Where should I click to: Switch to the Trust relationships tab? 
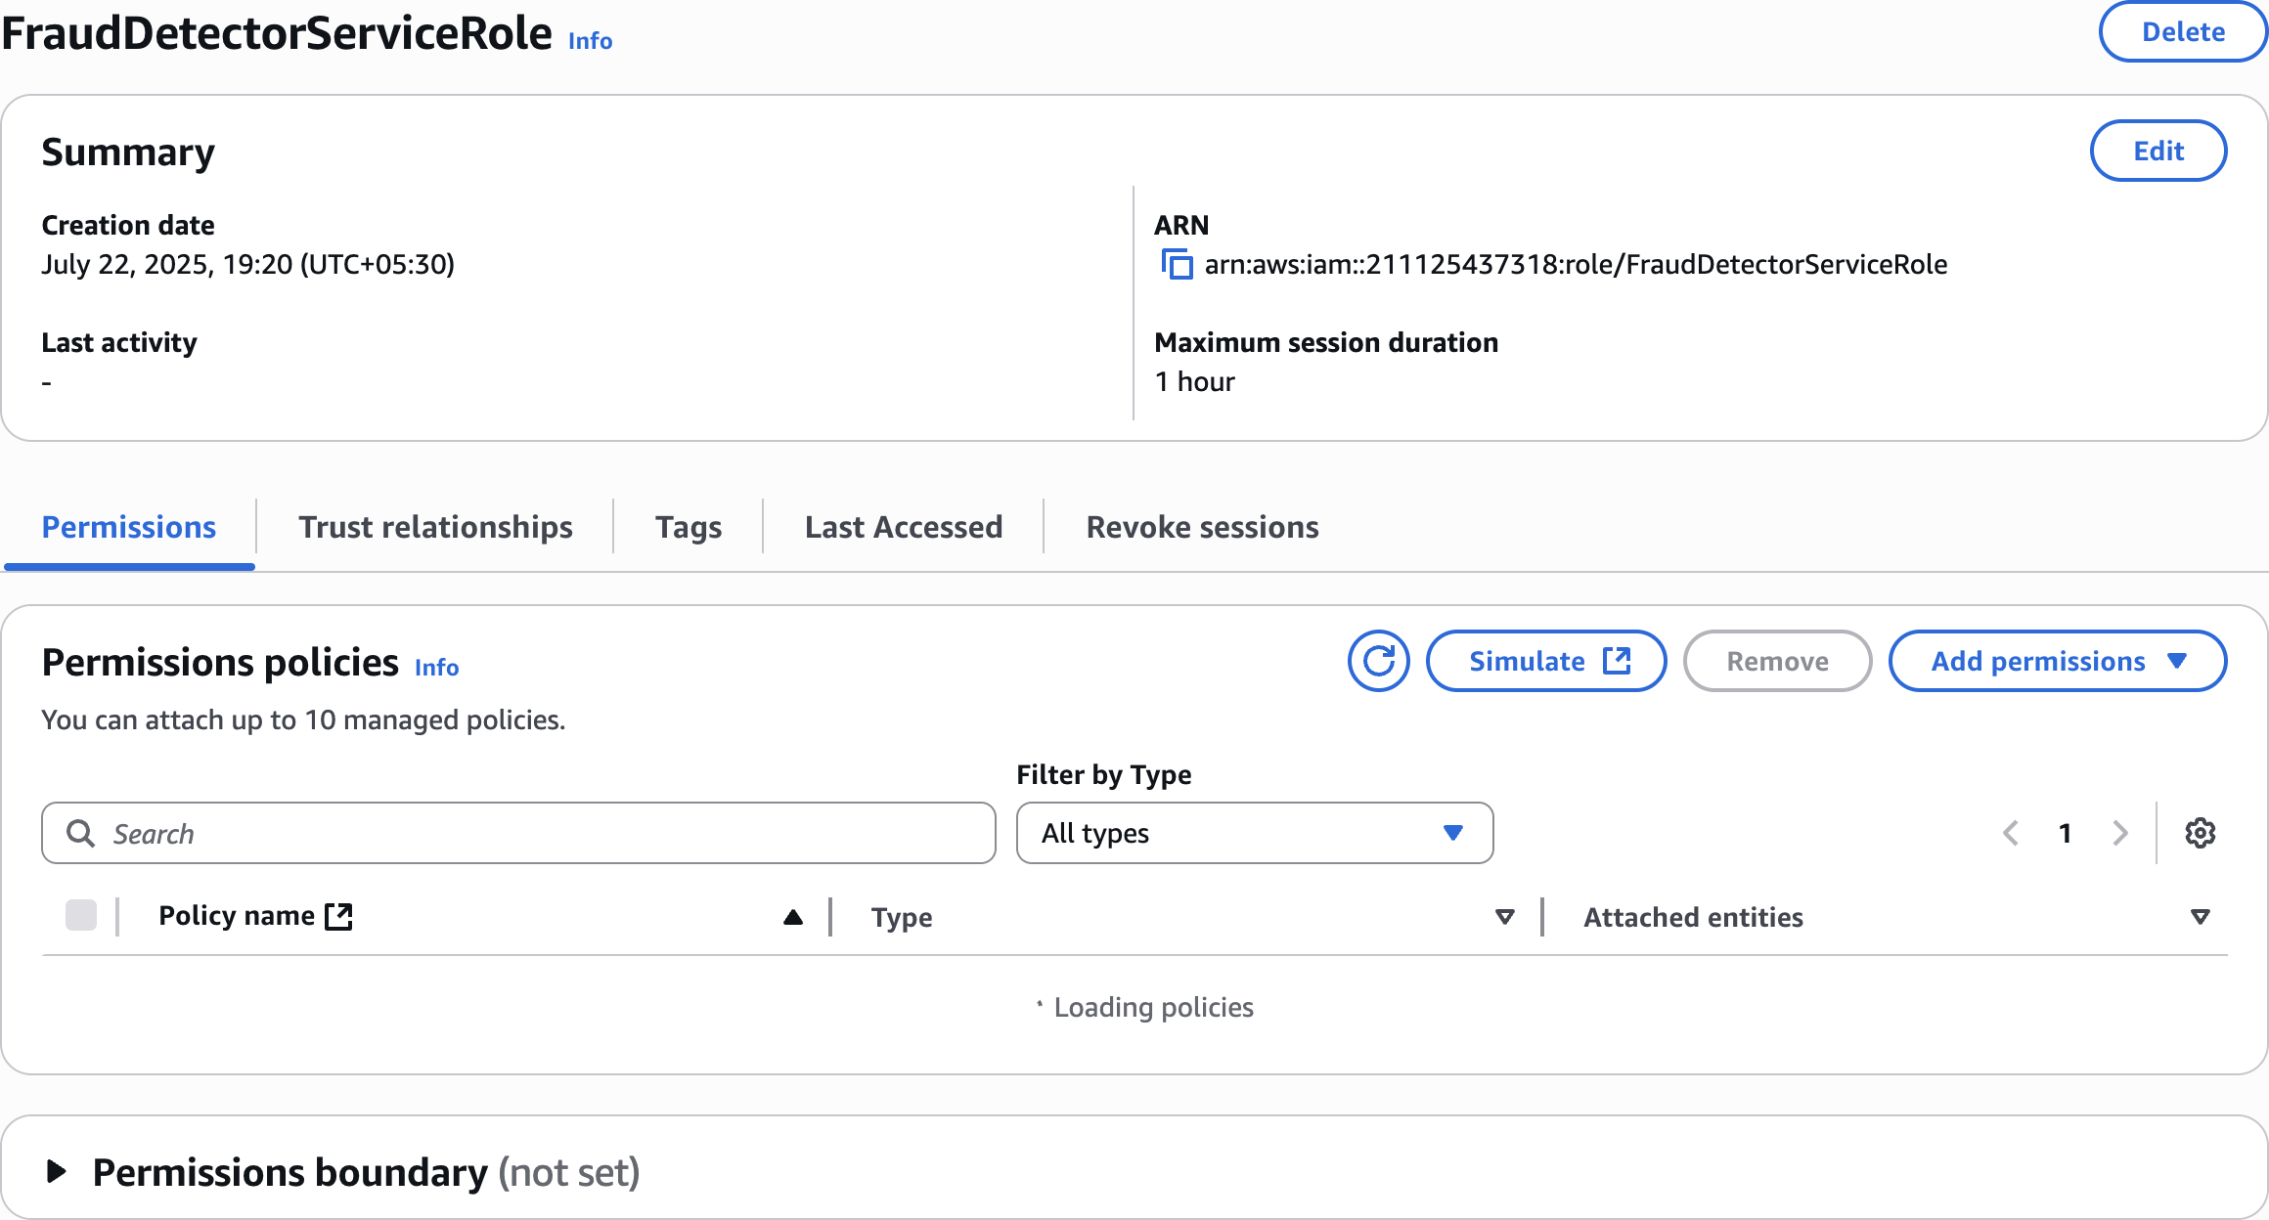(x=435, y=527)
